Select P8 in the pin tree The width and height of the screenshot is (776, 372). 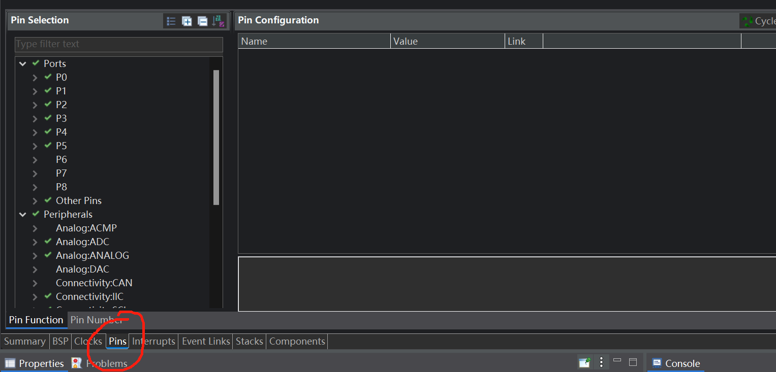[61, 187]
